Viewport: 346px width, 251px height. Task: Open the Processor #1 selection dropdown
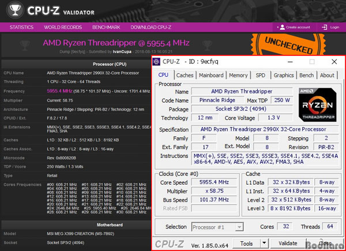pyautogui.click(x=217, y=227)
